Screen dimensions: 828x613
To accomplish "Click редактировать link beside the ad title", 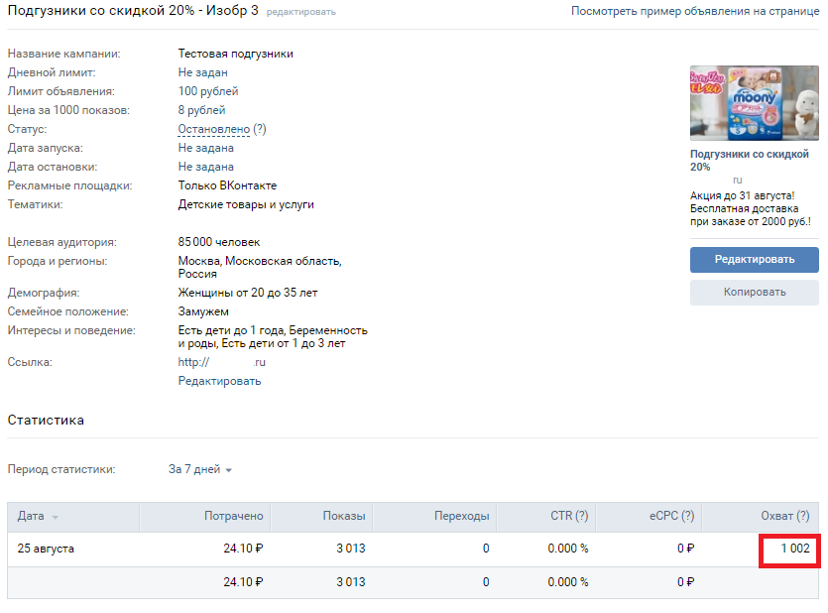I will click(300, 12).
